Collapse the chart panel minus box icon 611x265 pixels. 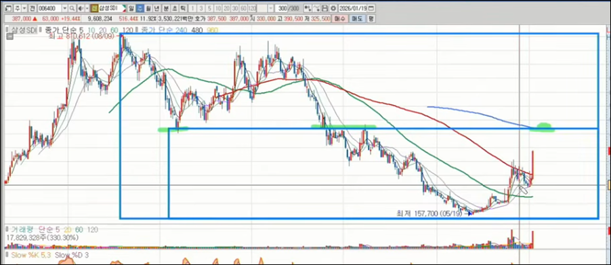9,37
